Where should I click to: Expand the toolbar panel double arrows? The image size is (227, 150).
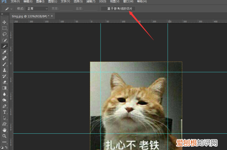coord(2,14)
